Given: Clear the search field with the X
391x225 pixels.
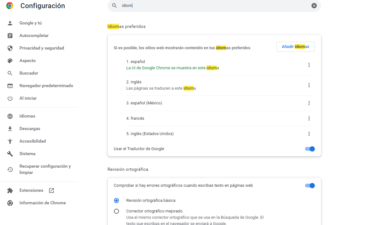Looking at the screenshot, I should pyautogui.click(x=314, y=5).
